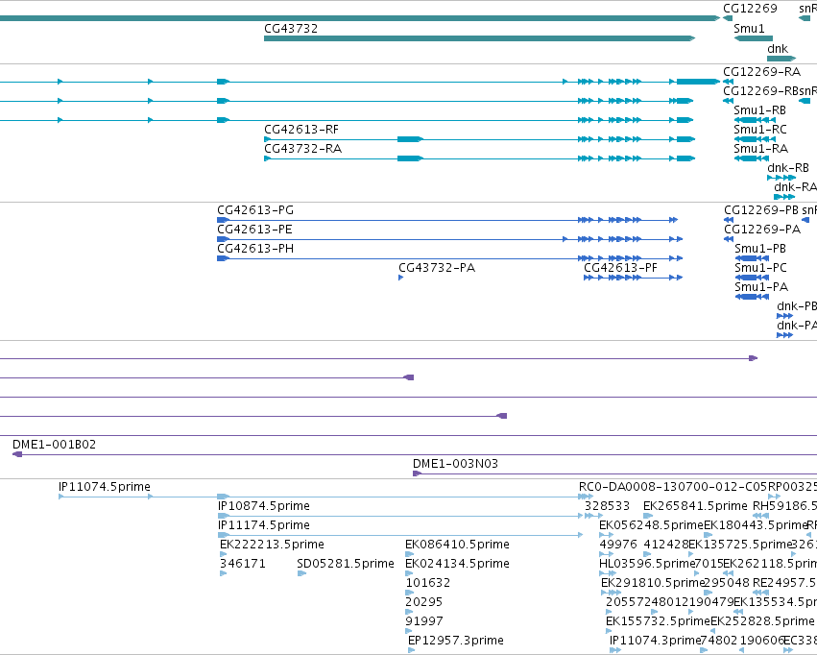Click the dnk-RB transcript label
The image size is (817, 655).
pyautogui.click(x=788, y=168)
